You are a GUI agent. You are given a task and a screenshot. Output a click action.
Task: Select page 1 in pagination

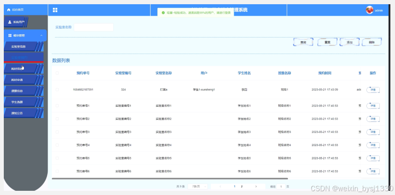click(x=234, y=187)
